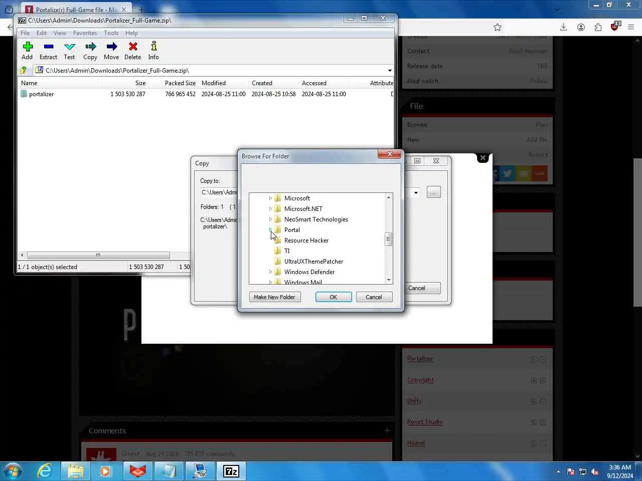Open the Copy to path dropdown
The width and height of the screenshot is (642, 481).
point(416,192)
